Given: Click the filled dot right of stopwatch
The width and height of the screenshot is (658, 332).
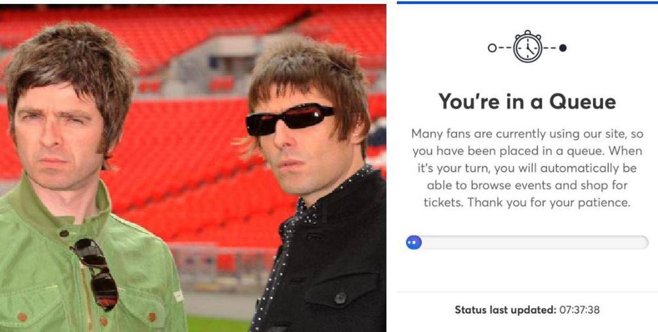Looking at the screenshot, I should click(563, 48).
